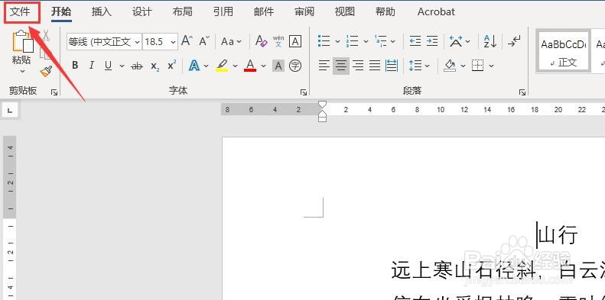Apply red font color
Image resolution: width=605 pixels, height=300 pixels.
point(250,66)
